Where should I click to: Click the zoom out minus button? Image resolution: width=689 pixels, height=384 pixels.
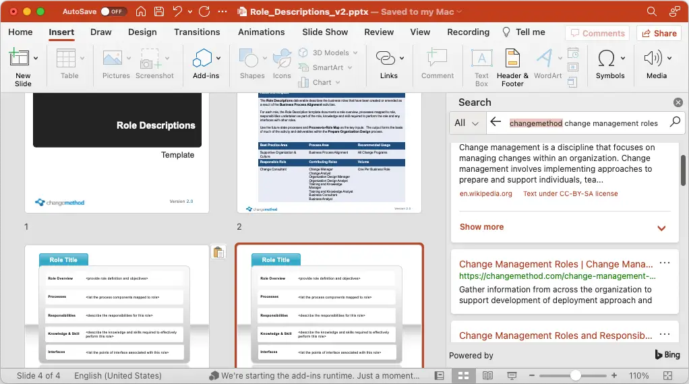[x=532, y=376]
